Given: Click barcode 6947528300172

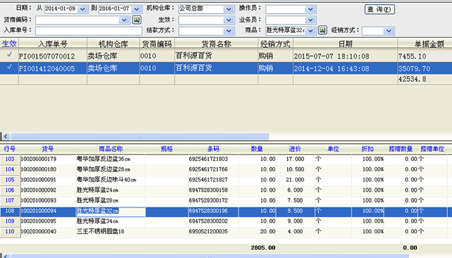Looking at the screenshot, I should click(208, 200).
